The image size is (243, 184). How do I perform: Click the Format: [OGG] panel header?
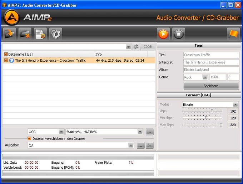point(199,95)
